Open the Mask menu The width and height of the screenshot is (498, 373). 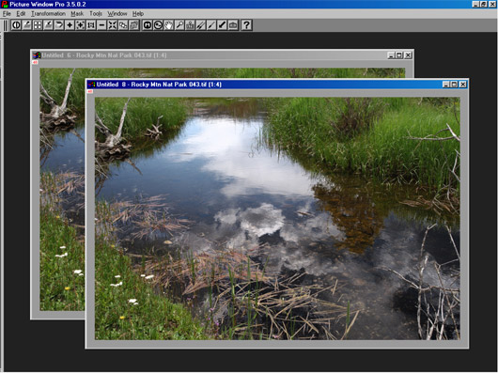pos(77,14)
